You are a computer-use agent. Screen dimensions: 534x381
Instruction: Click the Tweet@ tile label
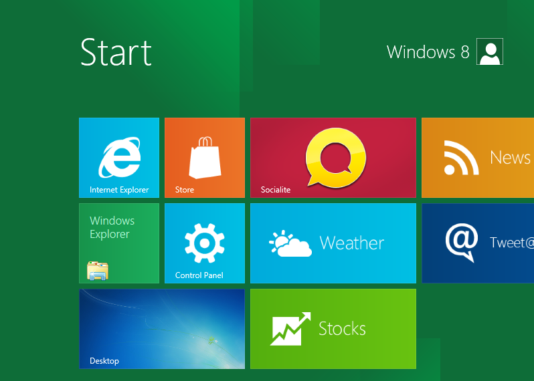512,243
